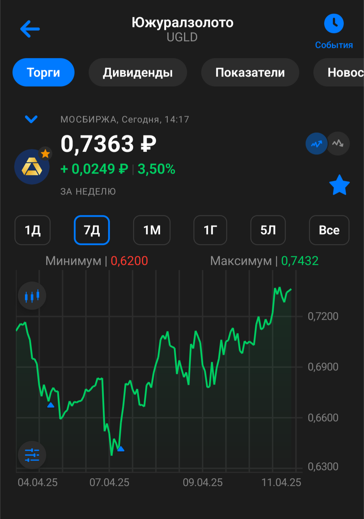Tap the blue marker at chart low

(x=121, y=449)
